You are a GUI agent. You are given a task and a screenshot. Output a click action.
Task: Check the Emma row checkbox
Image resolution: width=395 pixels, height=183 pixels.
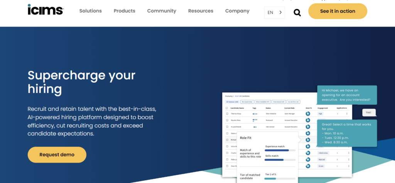227,133
